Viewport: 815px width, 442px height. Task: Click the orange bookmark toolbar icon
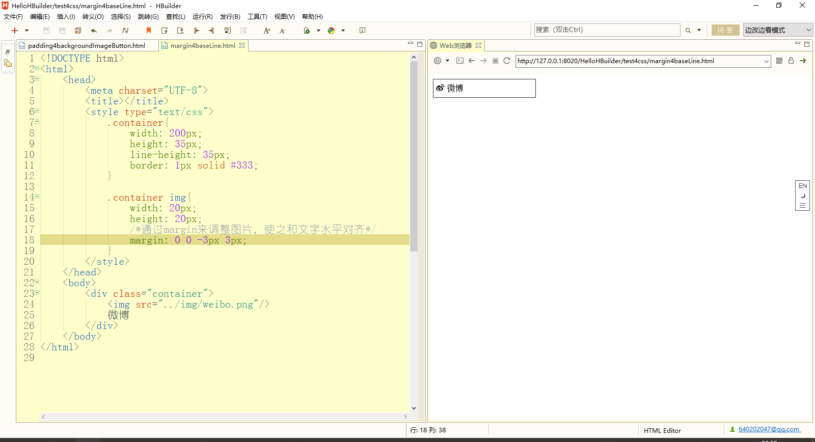[x=149, y=31]
